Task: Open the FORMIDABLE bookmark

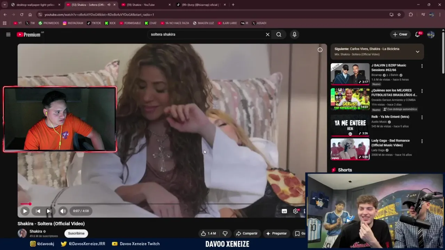Action: point(130,23)
